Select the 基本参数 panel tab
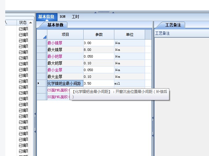 [x=55, y=25]
